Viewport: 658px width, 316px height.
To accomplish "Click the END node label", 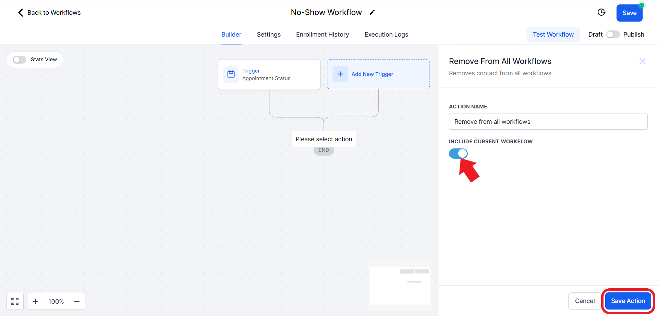I will (x=324, y=150).
